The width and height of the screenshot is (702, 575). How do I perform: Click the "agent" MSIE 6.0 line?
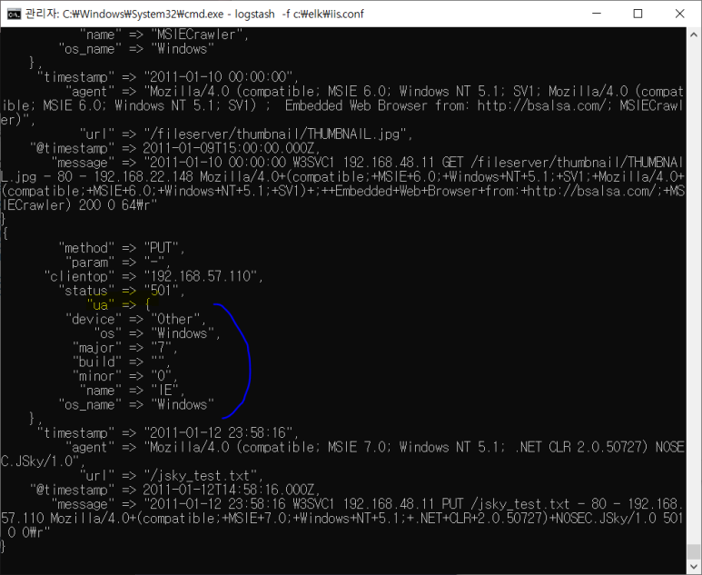click(342, 105)
